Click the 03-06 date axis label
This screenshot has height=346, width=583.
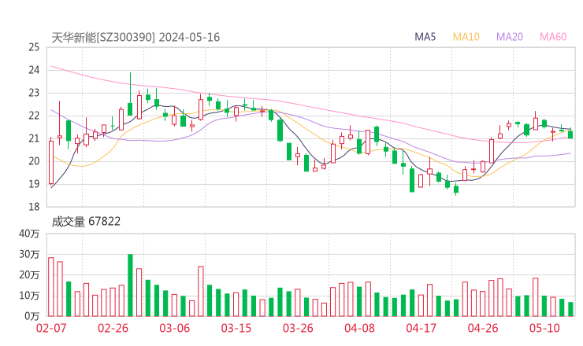point(174,328)
